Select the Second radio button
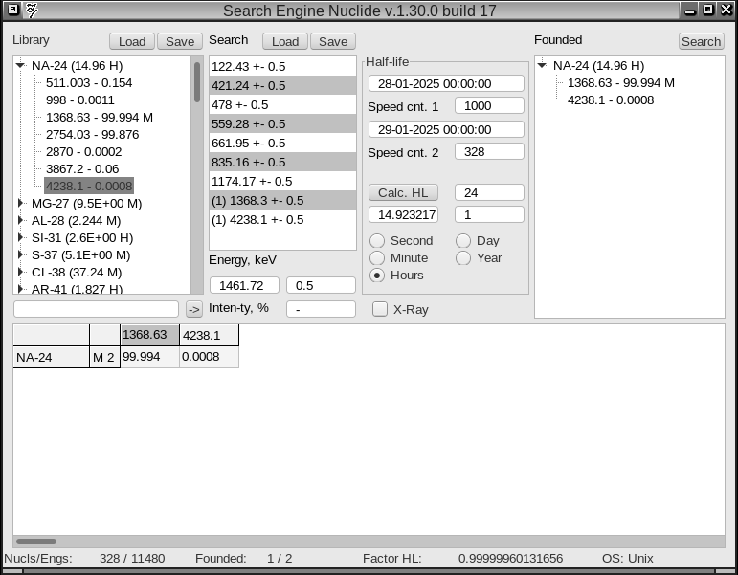The image size is (738, 575). 377,241
